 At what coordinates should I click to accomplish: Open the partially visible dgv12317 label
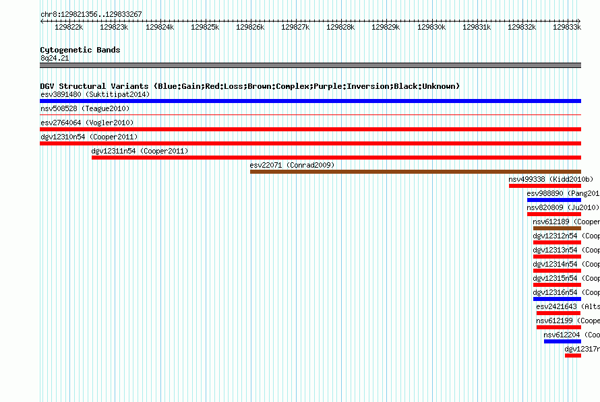tap(582, 349)
